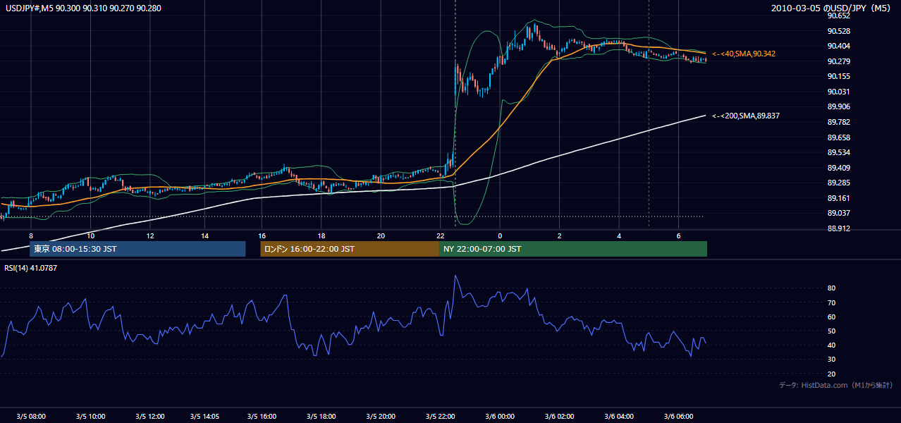Image resolution: width=901 pixels, height=423 pixels.
Task: Click hour tick 18 under the price chart
Action: click(321, 235)
